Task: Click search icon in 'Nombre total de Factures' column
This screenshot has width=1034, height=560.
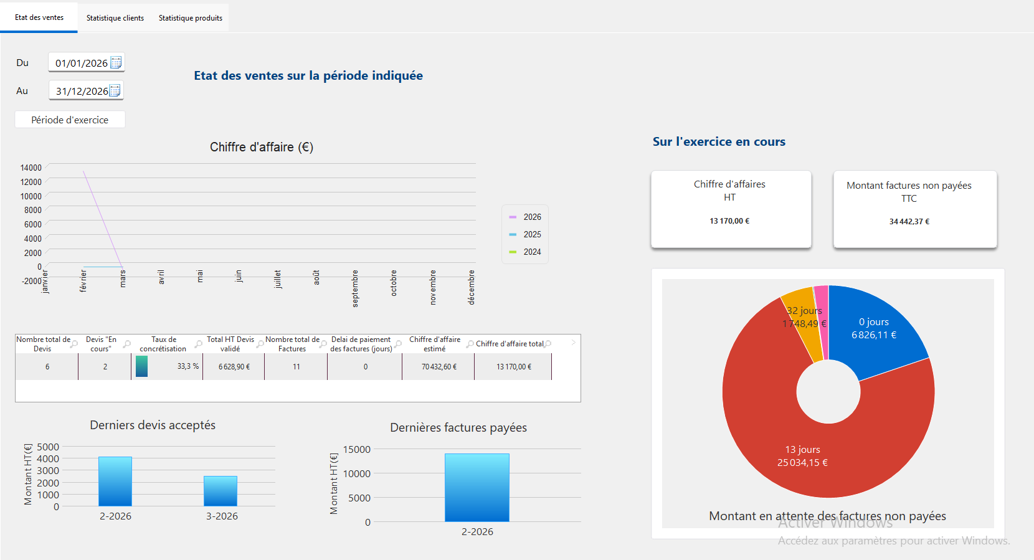Action: pyautogui.click(x=323, y=344)
